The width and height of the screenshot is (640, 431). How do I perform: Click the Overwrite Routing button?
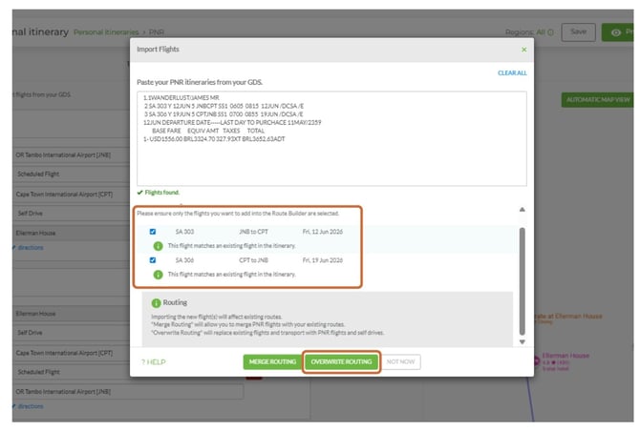click(341, 361)
